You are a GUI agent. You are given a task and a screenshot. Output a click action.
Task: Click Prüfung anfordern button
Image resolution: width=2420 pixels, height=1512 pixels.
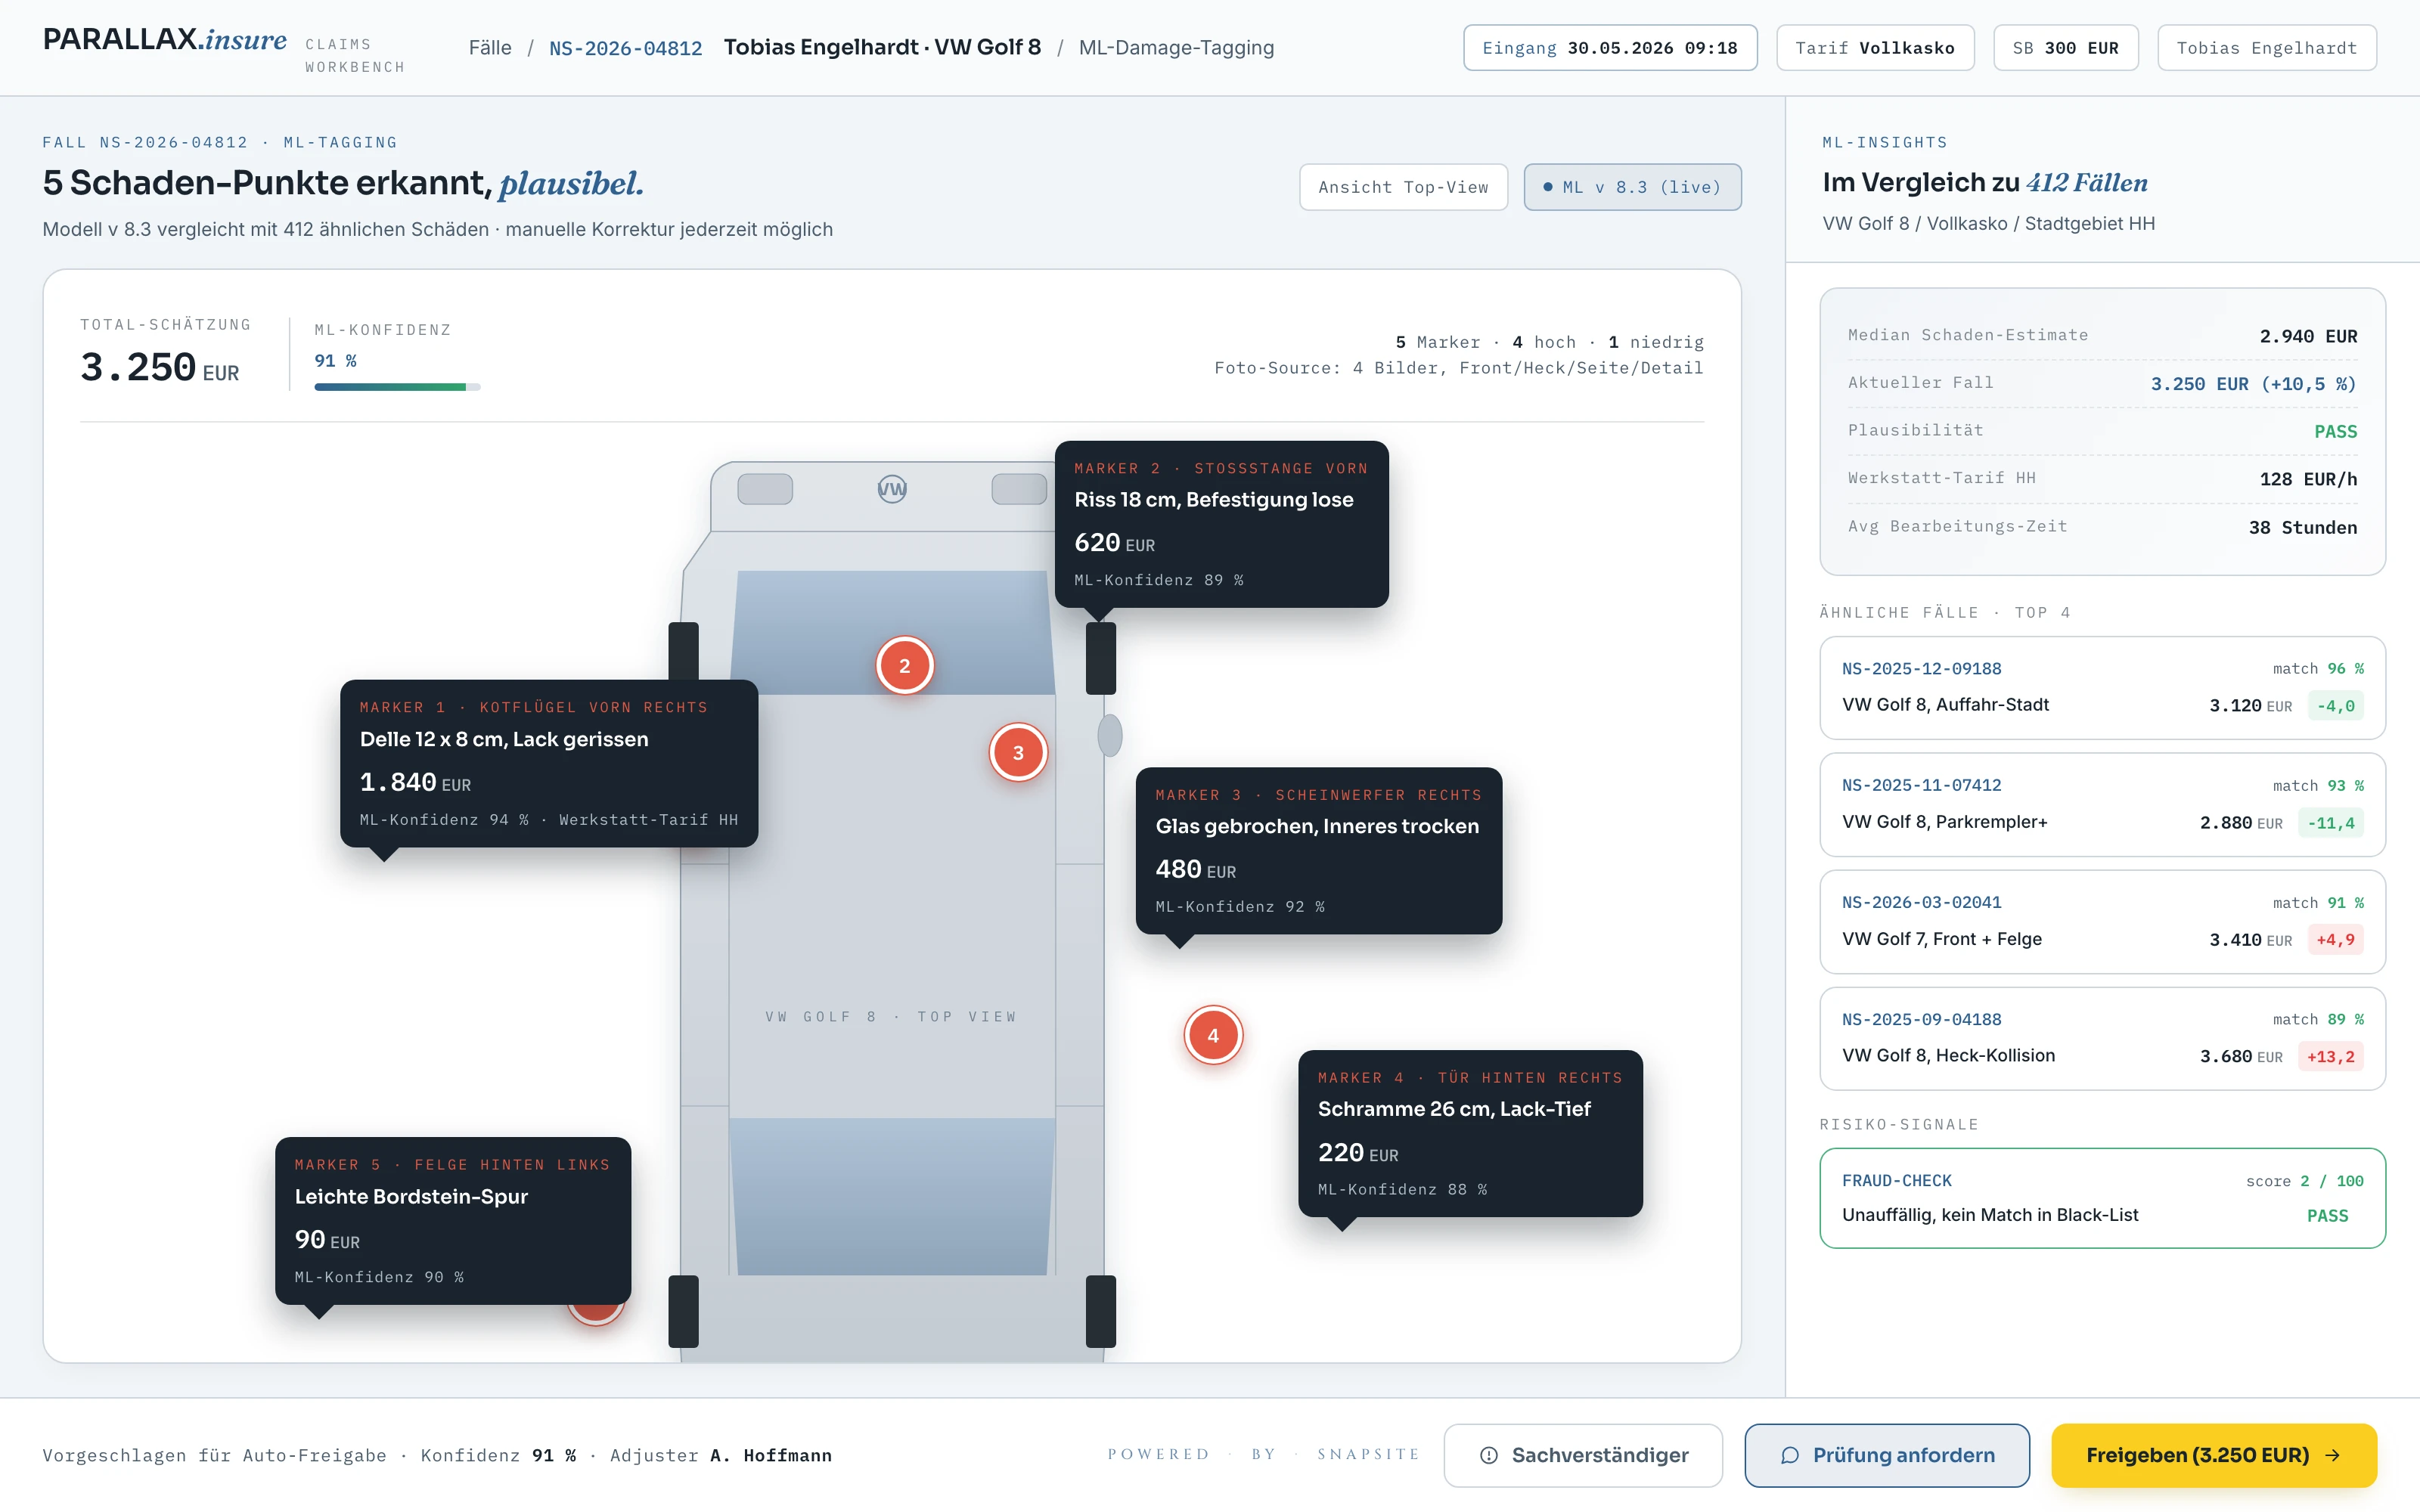(1887, 1455)
